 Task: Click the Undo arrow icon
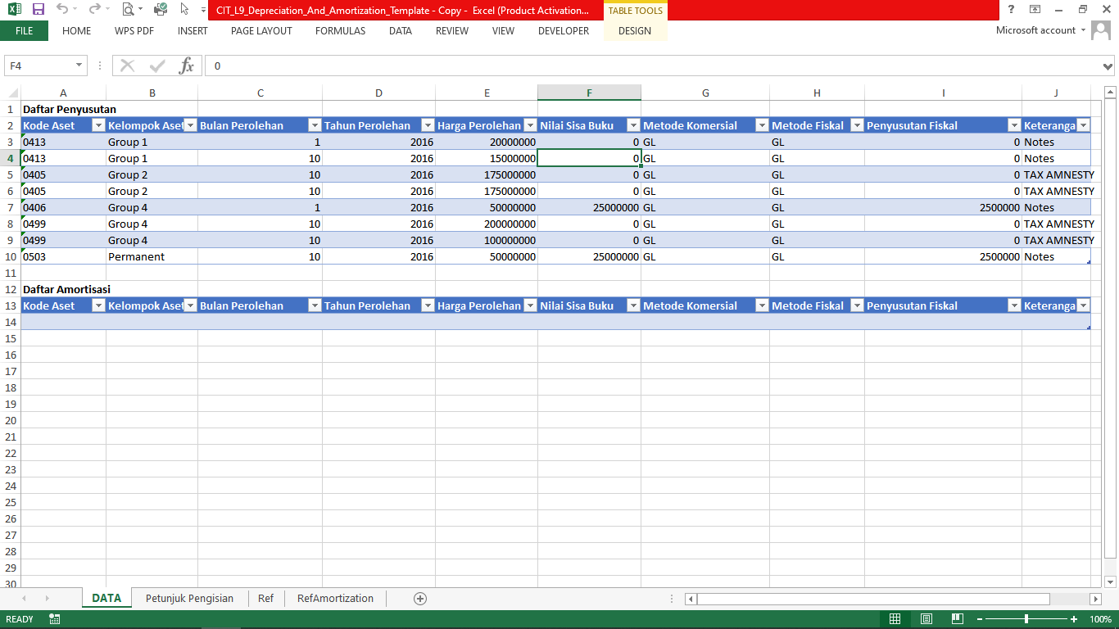tap(62, 10)
